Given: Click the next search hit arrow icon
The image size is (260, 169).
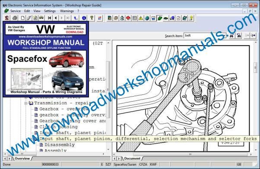Looking at the screenshot, I should (x=253, y=35).
